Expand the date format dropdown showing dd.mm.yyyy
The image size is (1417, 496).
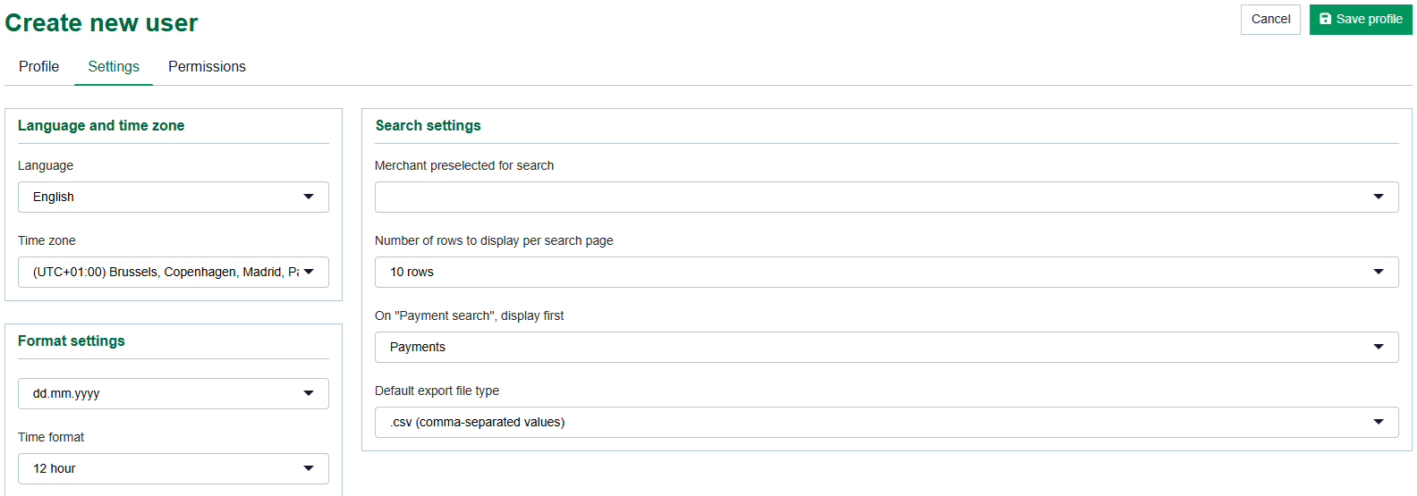pyautogui.click(x=161, y=393)
